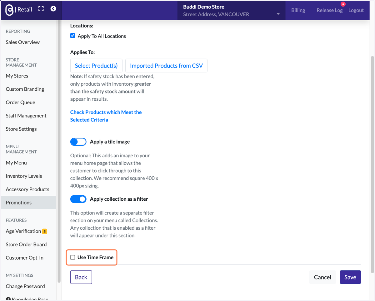Open Age Verification feature
Image resolution: width=375 pixels, height=301 pixels.
23,231
